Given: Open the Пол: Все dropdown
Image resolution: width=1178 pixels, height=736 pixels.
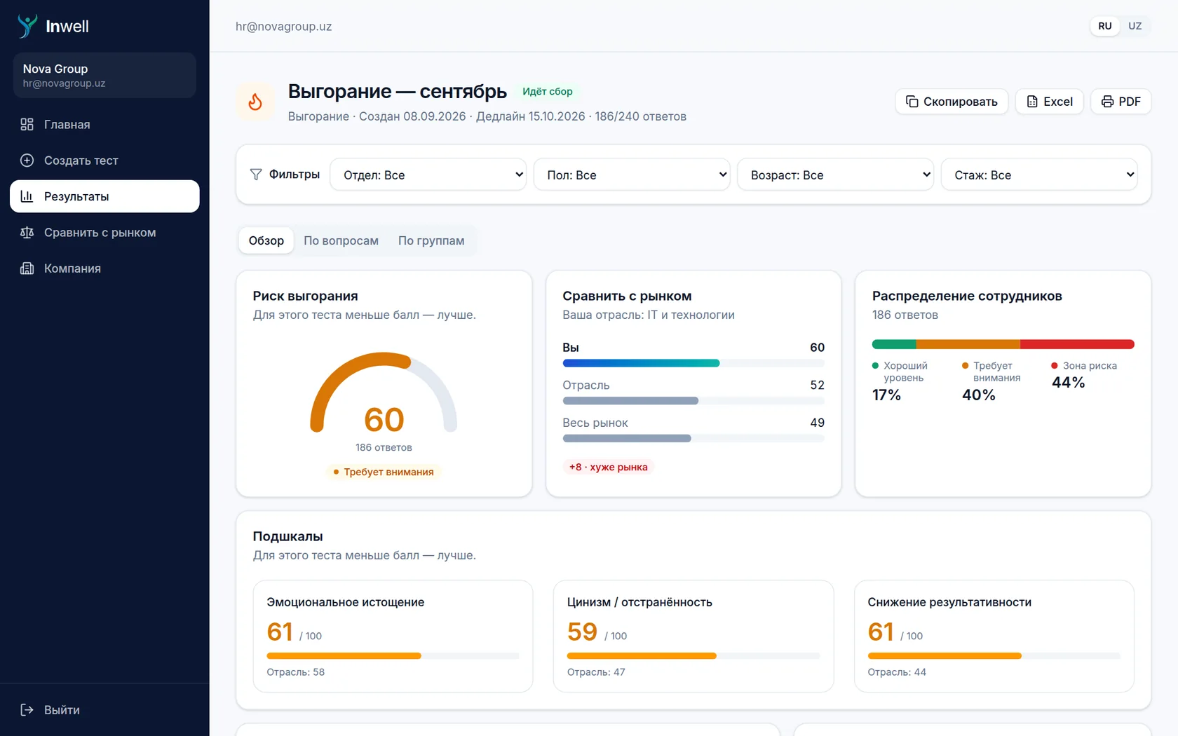Looking at the screenshot, I should [632, 175].
